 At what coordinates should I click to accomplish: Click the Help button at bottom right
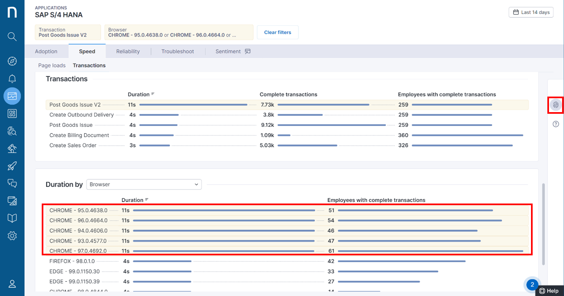(x=549, y=291)
